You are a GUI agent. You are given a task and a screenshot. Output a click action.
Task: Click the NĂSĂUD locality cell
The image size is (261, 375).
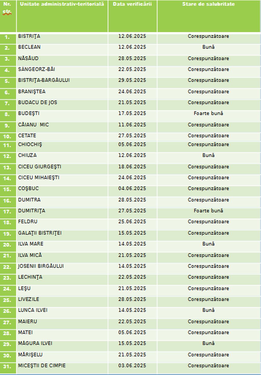click(x=28, y=58)
